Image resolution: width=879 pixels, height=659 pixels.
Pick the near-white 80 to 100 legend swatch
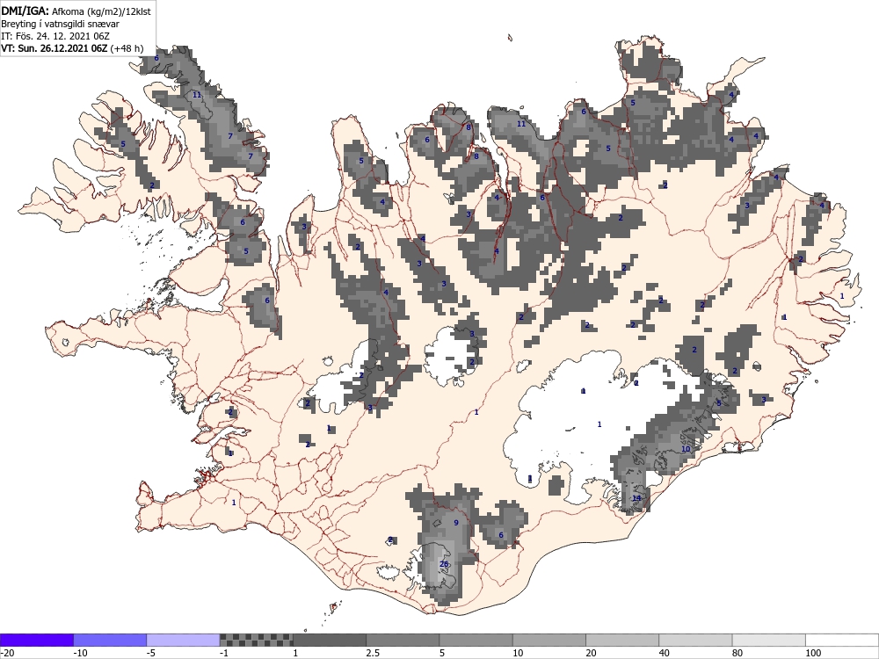[x=769, y=640]
